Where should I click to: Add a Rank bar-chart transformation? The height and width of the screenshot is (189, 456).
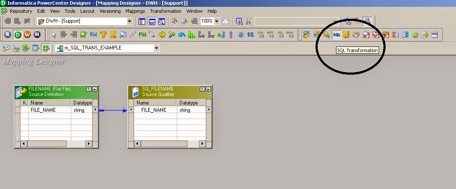point(192,35)
